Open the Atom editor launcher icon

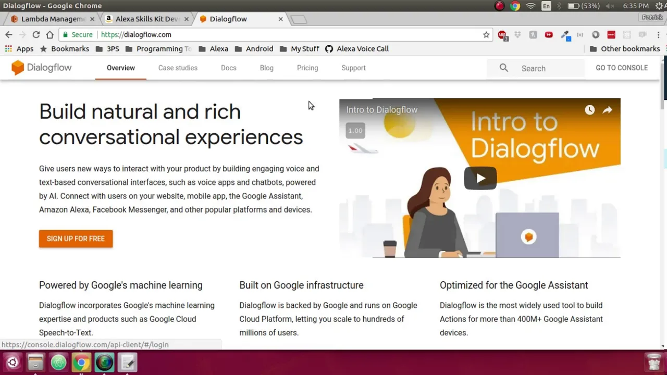click(x=58, y=362)
